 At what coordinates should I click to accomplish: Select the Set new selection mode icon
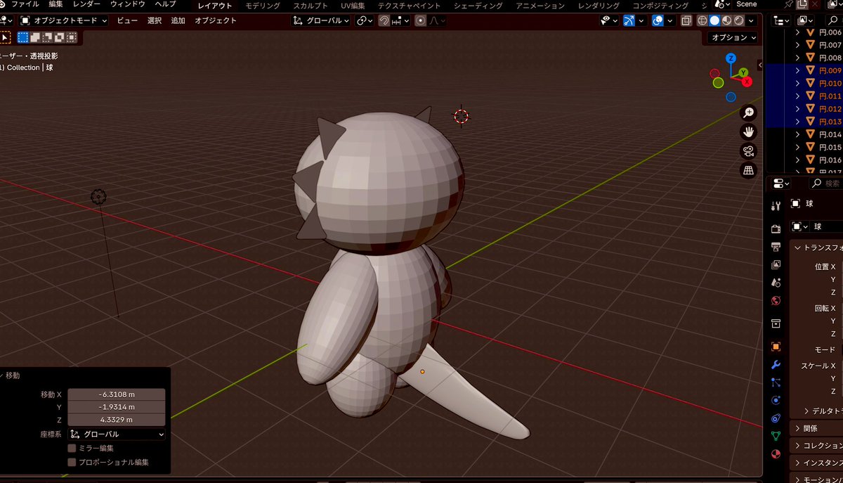point(23,37)
